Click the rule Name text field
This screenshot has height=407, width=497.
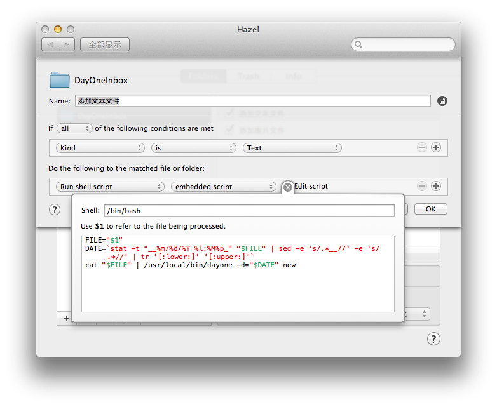[x=252, y=101]
